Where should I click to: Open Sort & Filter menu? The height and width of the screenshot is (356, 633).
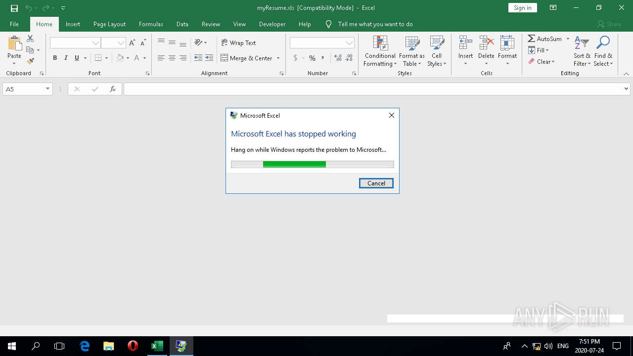pyautogui.click(x=582, y=51)
